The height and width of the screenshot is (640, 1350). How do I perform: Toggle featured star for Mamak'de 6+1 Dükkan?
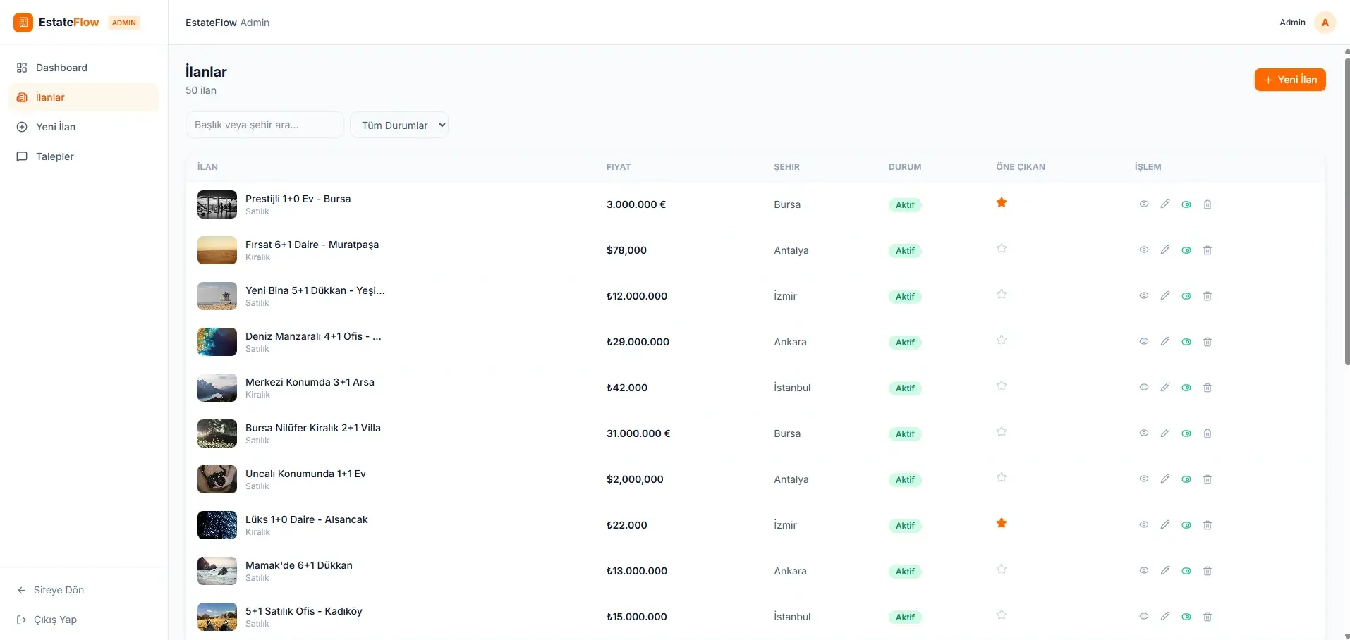coord(1002,570)
